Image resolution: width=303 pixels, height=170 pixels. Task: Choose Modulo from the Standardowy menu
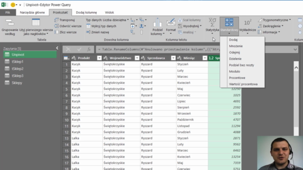pos(234,71)
